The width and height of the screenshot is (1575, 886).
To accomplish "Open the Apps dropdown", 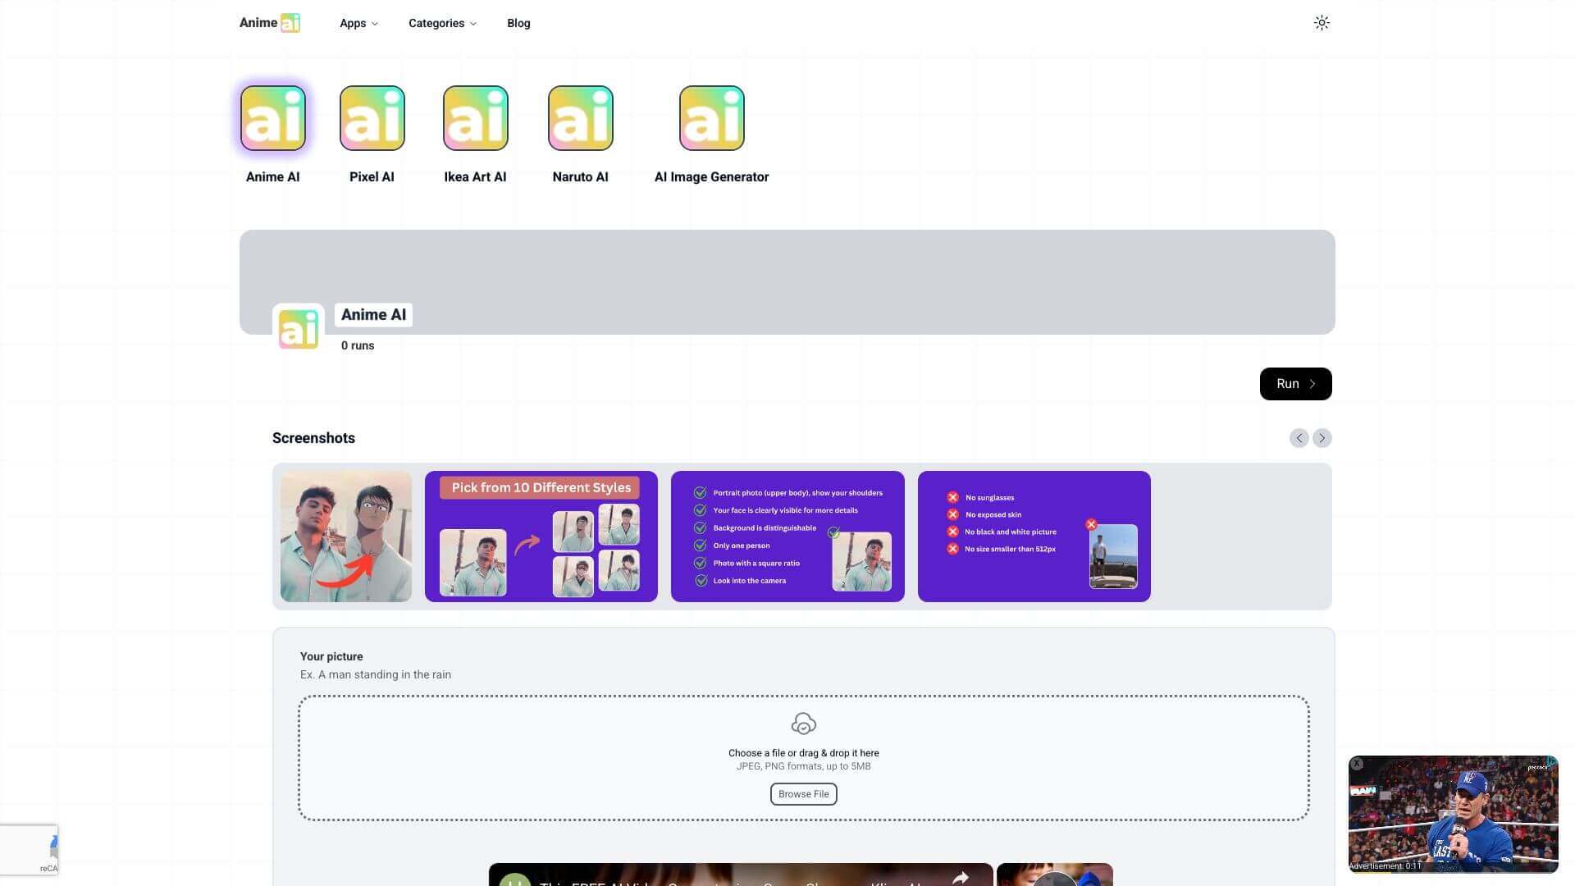I will click(x=358, y=23).
